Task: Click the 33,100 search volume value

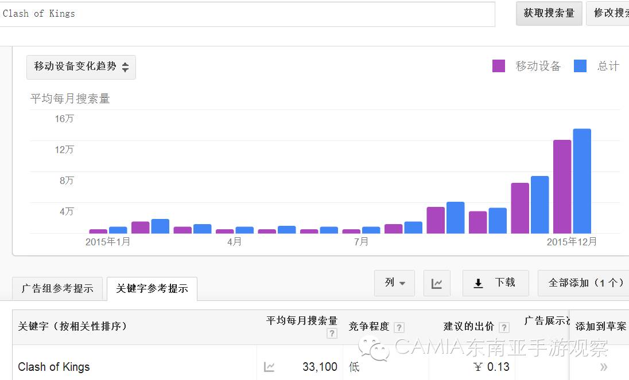Action: (320, 367)
